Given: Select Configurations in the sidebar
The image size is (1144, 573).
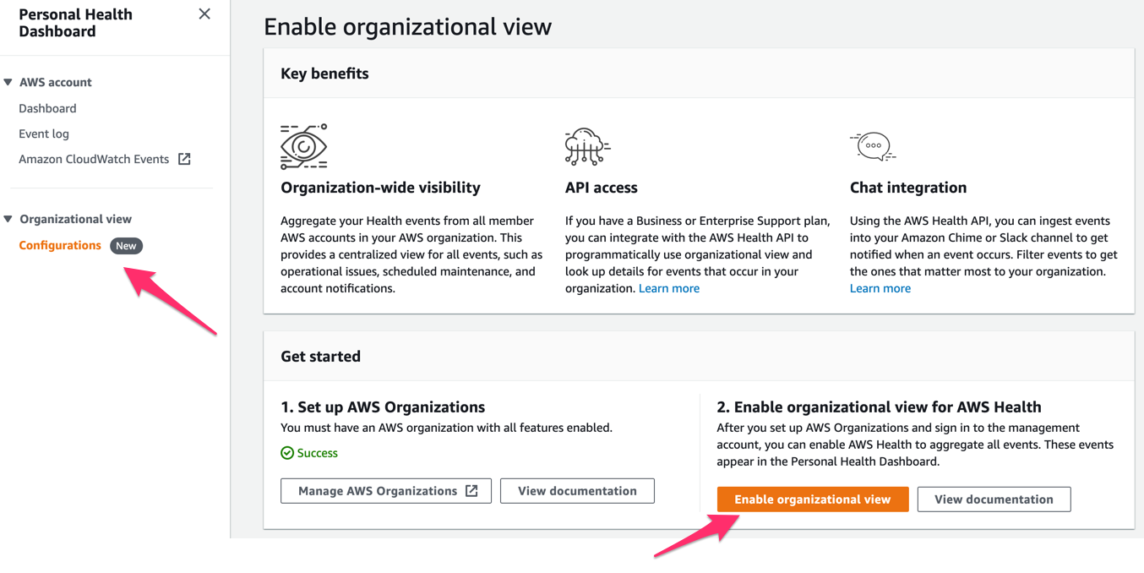Looking at the screenshot, I should pyautogui.click(x=60, y=245).
